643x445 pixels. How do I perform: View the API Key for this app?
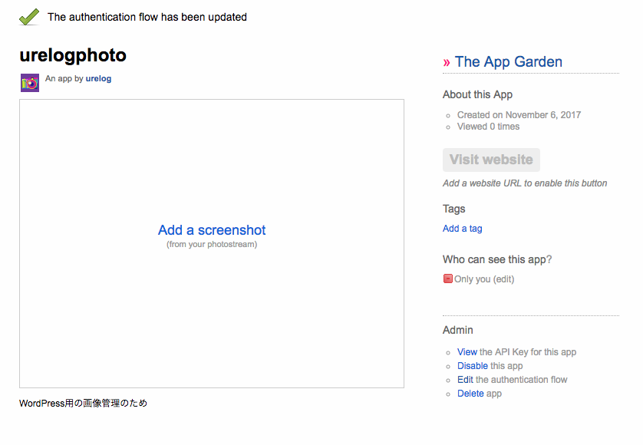[467, 352]
